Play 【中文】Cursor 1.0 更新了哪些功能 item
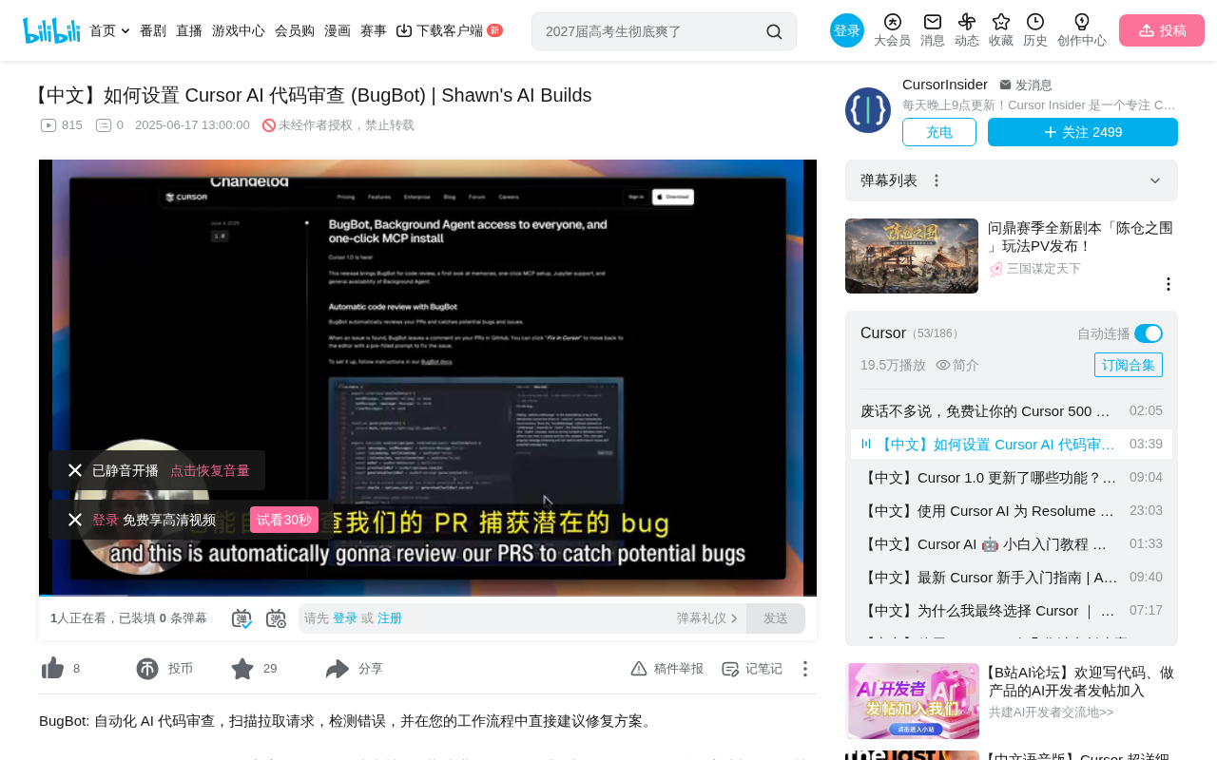The image size is (1217, 760). (x=1012, y=478)
